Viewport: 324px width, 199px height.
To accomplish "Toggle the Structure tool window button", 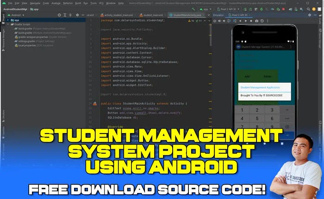I will [x=3, y=116].
